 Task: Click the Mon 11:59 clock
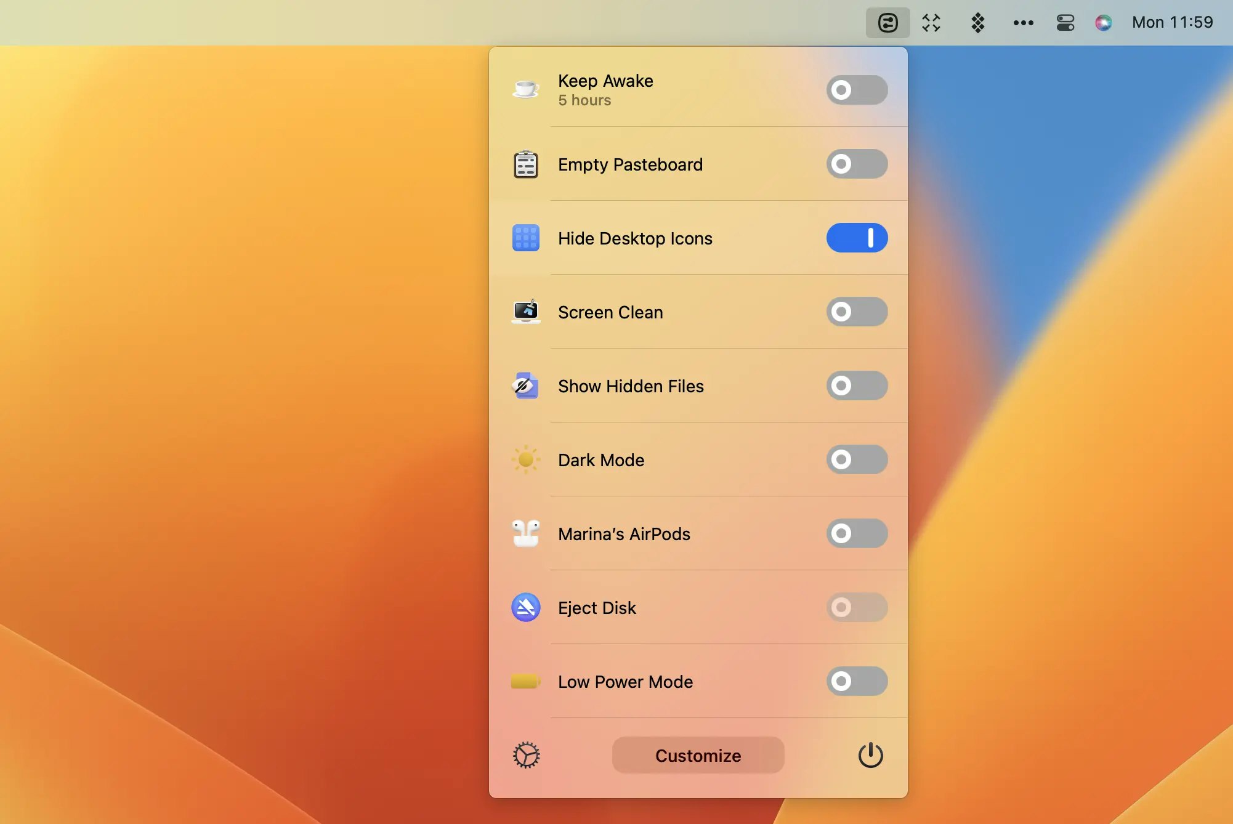pyautogui.click(x=1172, y=23)
